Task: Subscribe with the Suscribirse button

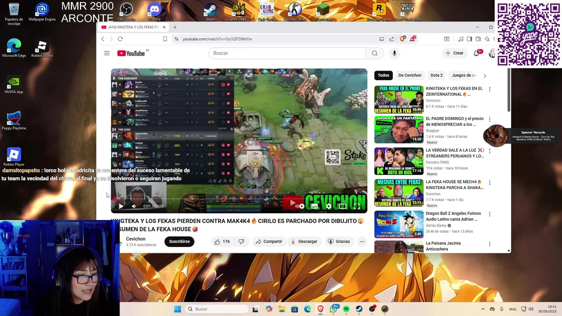Action: point(180,241)
